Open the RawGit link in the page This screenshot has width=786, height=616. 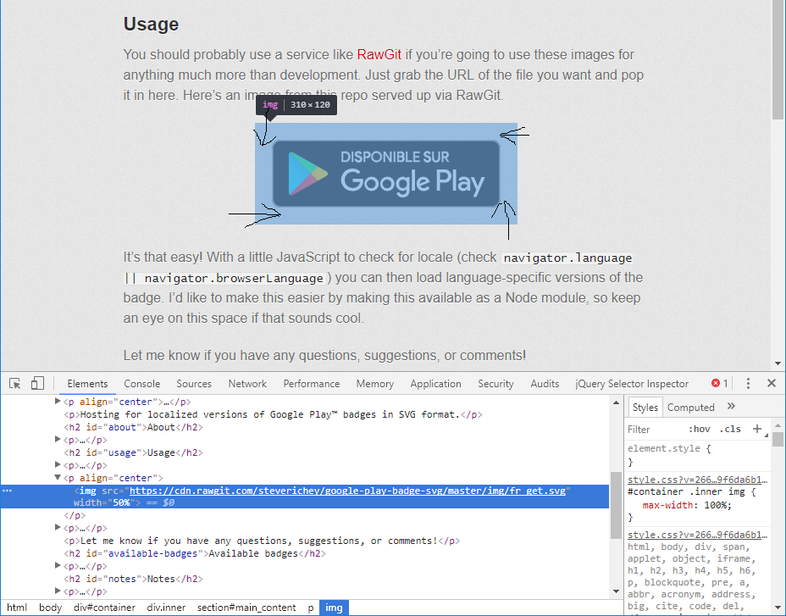coord(379,54)
